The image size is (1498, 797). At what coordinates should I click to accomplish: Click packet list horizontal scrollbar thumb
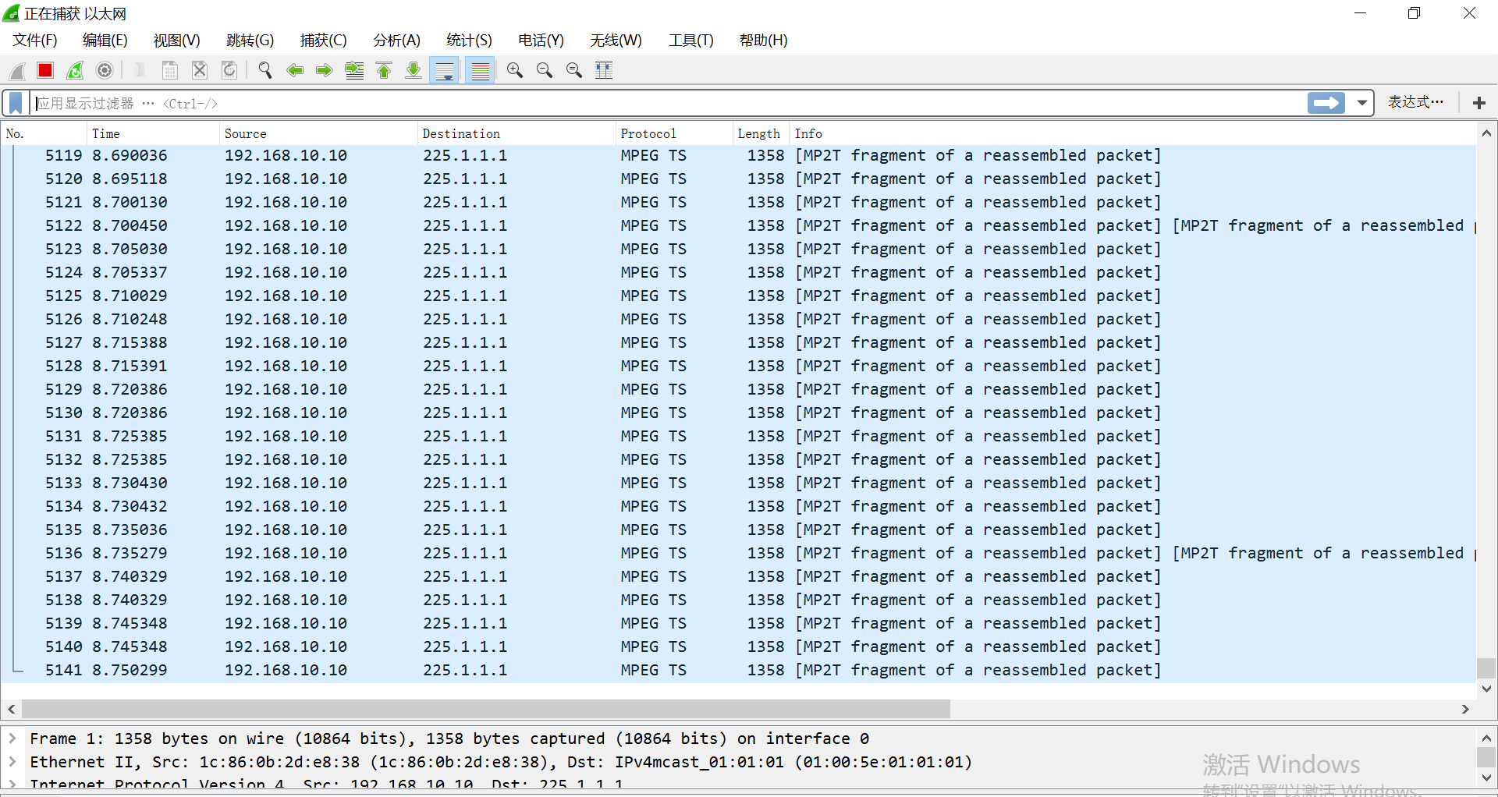coord(486,709)
